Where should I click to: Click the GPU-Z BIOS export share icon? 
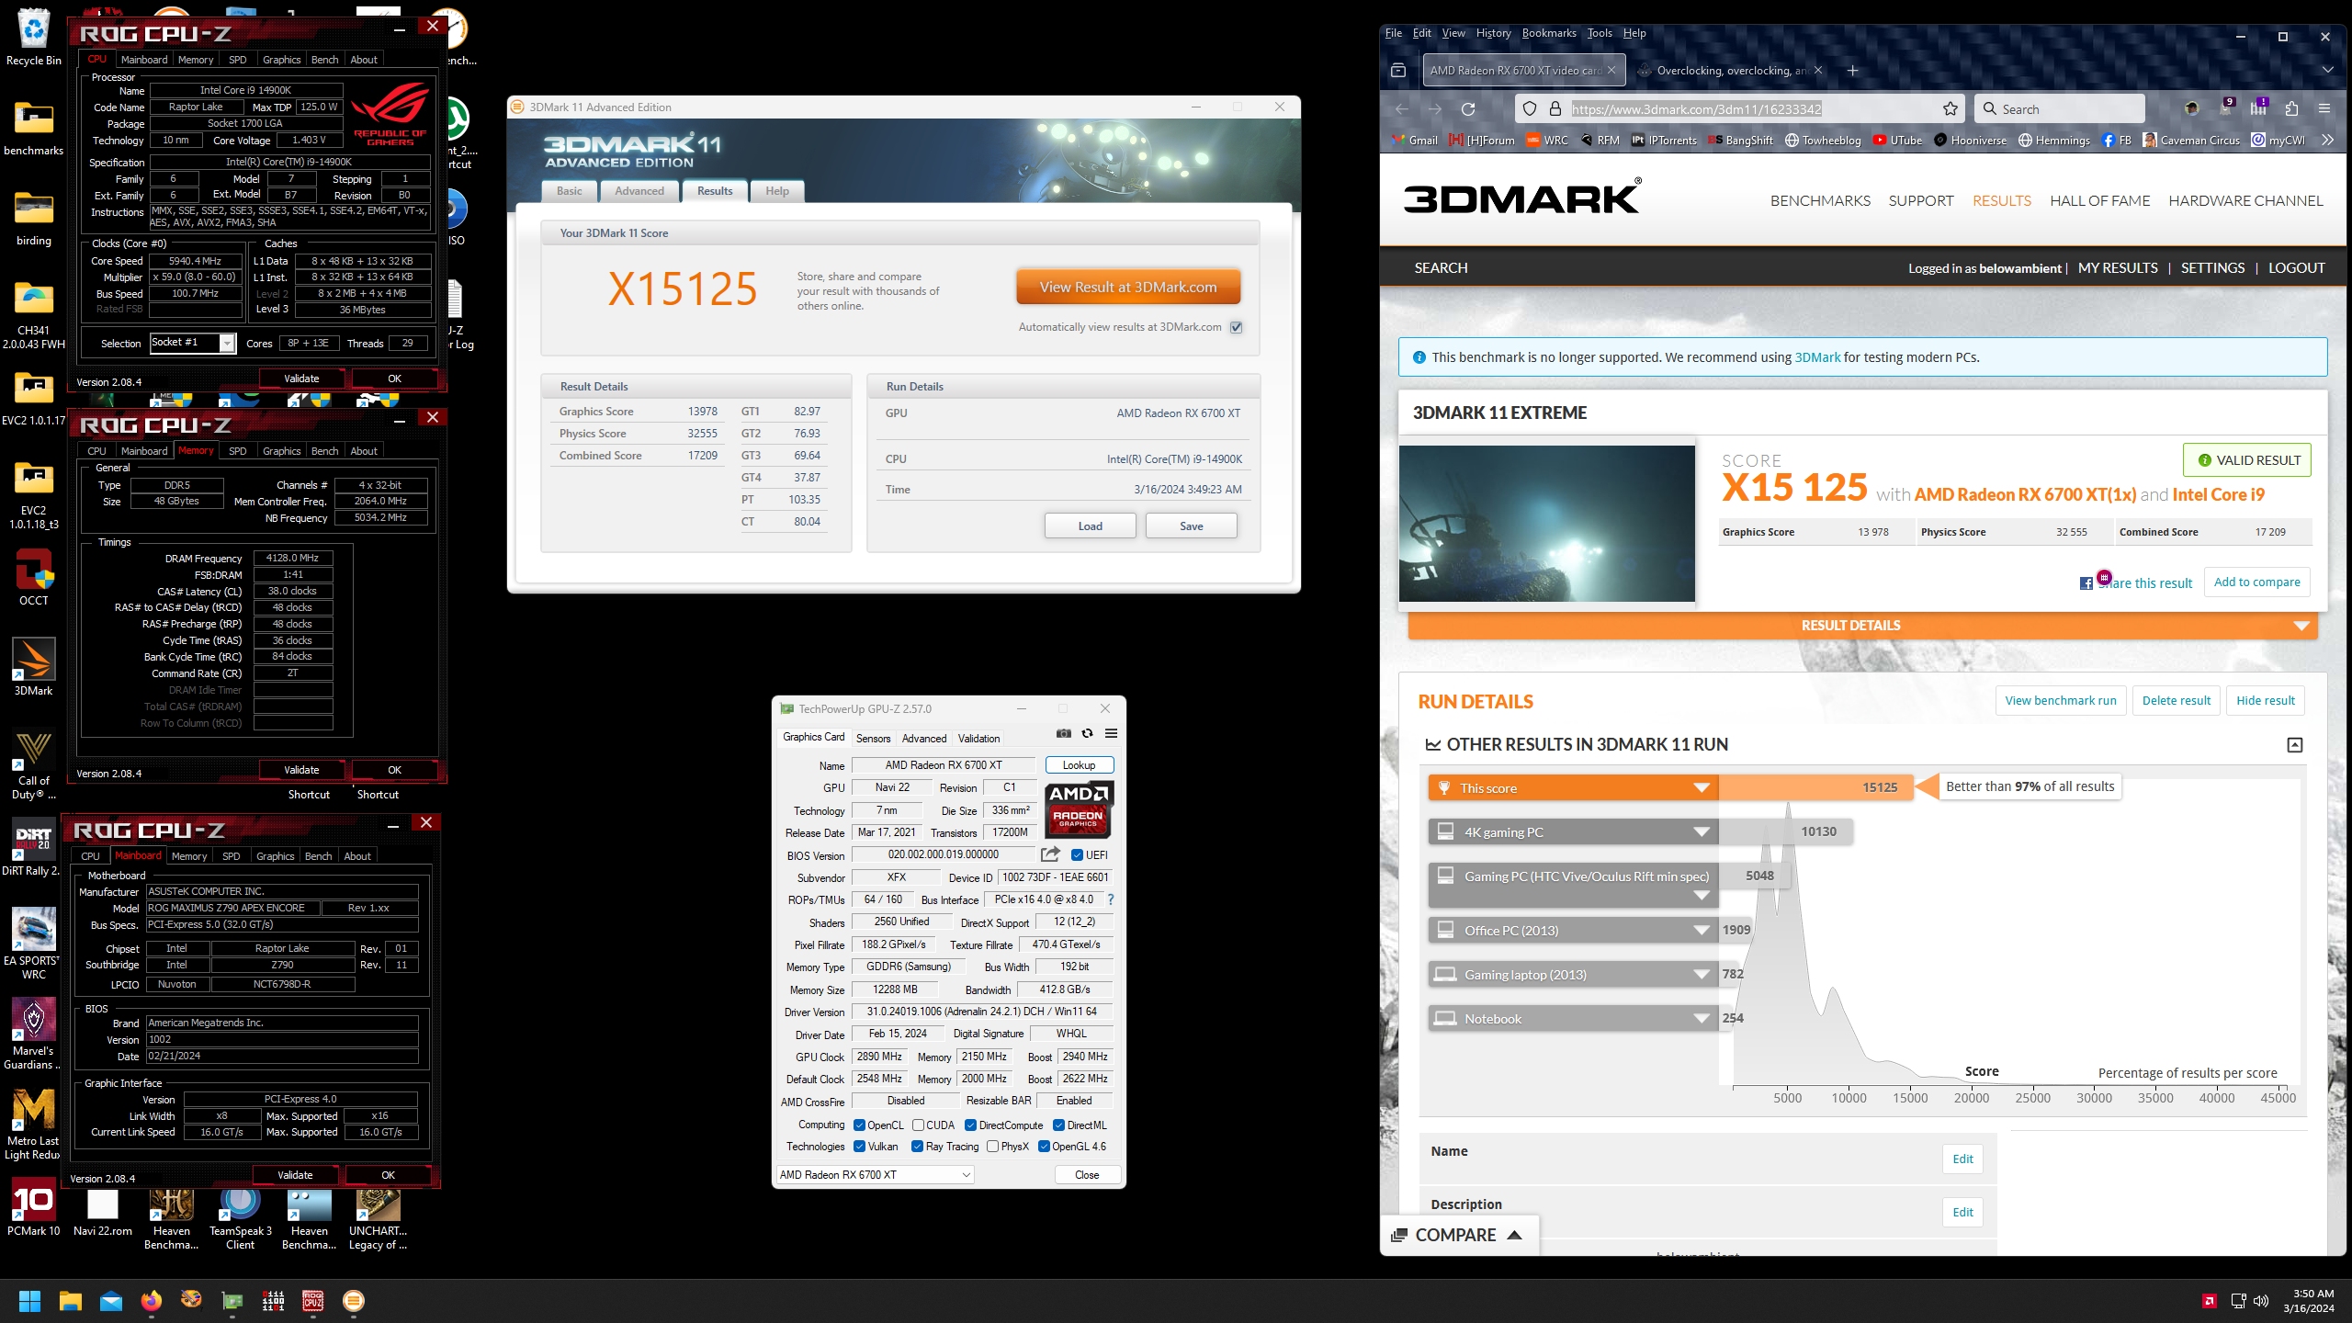[x=1050, y=854]
